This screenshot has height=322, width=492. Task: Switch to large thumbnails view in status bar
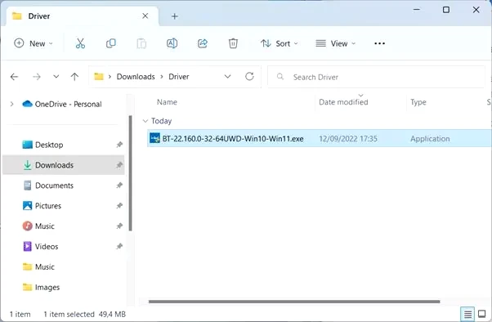click(x=481, y=314)
